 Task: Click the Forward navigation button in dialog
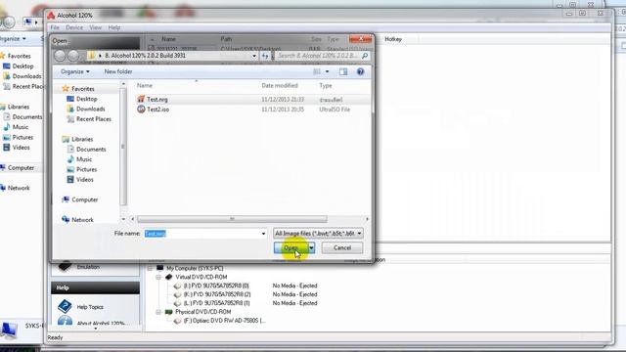click(x=73, y=56)
